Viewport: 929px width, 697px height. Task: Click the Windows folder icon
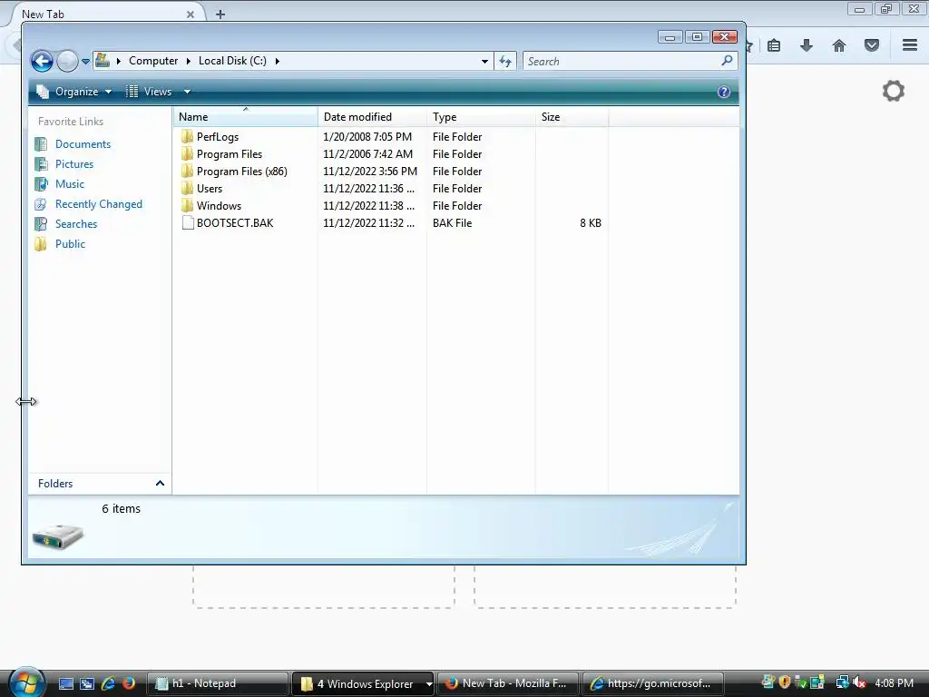(x=187, y=206)
